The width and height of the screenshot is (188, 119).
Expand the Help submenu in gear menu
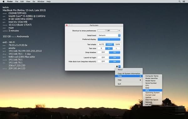click(129, 80)
